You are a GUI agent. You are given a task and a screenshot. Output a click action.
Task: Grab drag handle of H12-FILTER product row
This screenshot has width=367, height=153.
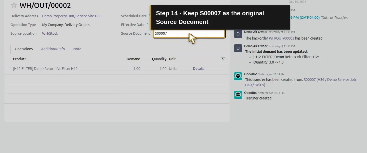coord(8,69)
